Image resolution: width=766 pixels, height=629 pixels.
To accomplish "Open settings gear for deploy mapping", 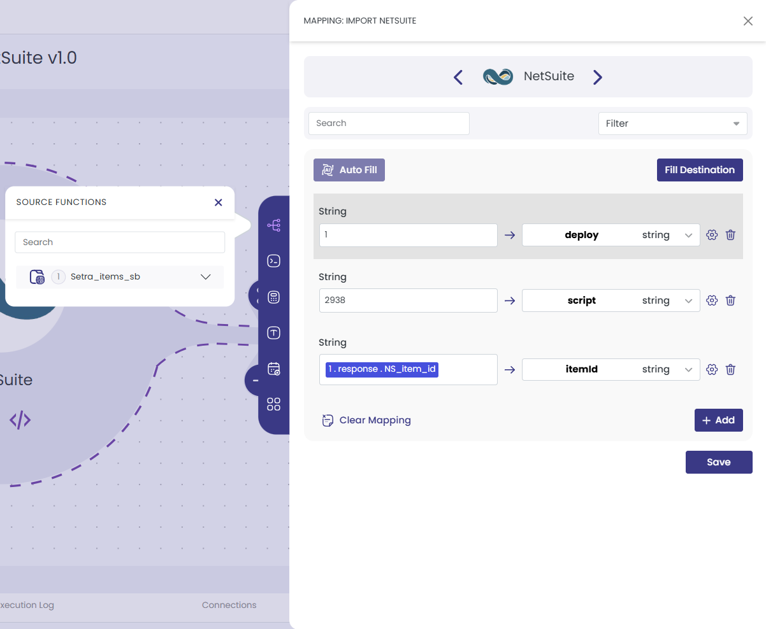I will point(712,235).
